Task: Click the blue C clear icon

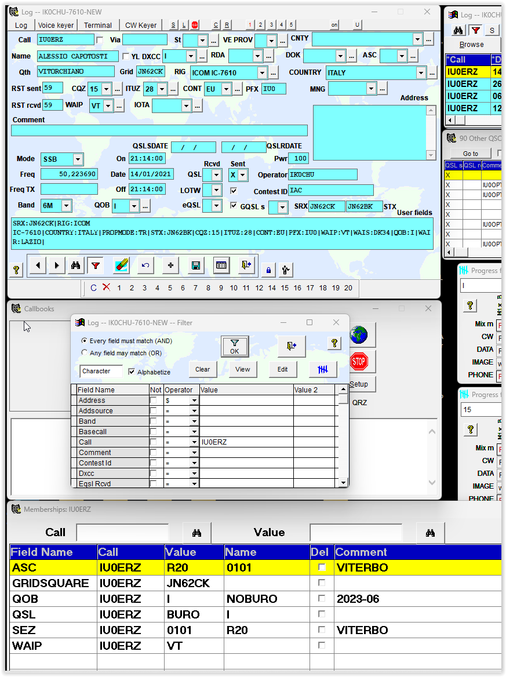Action: click(94, 288)
